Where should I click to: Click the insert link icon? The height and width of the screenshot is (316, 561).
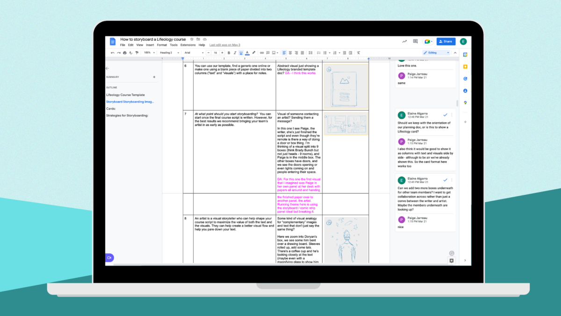261,52
